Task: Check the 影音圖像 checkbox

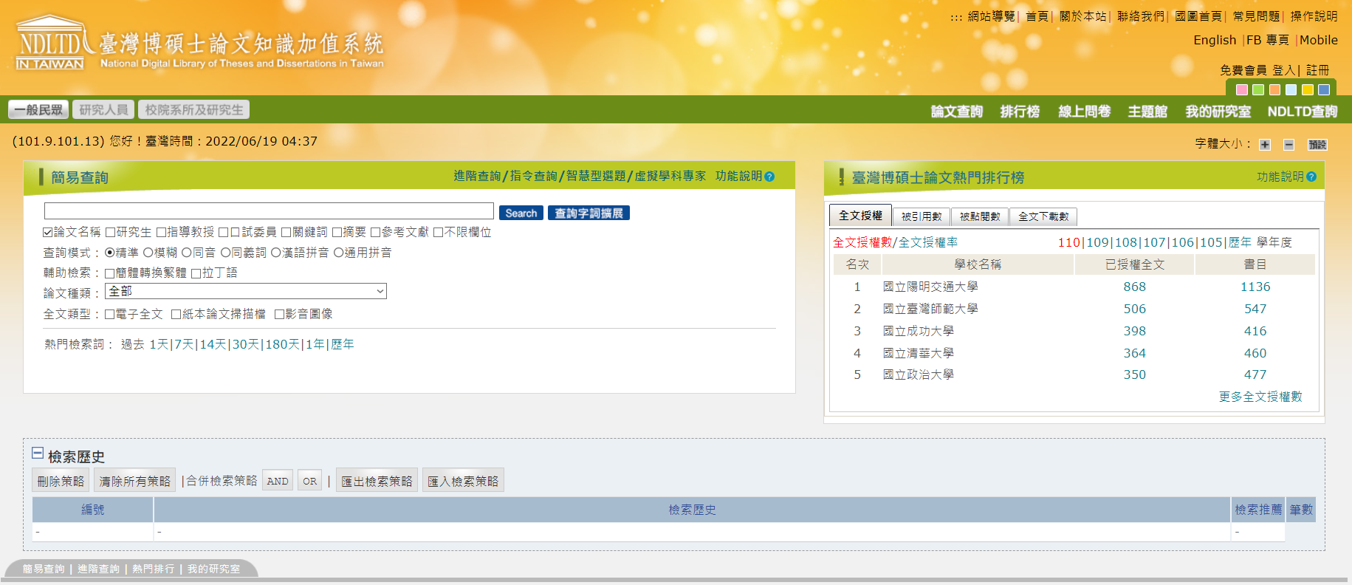Action: pos(279,315)
